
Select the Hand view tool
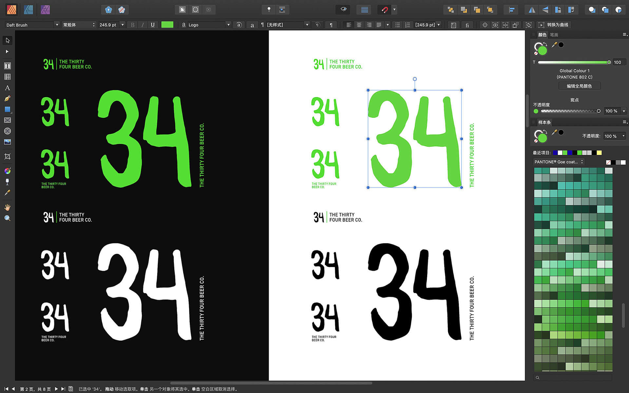(8, 207)
